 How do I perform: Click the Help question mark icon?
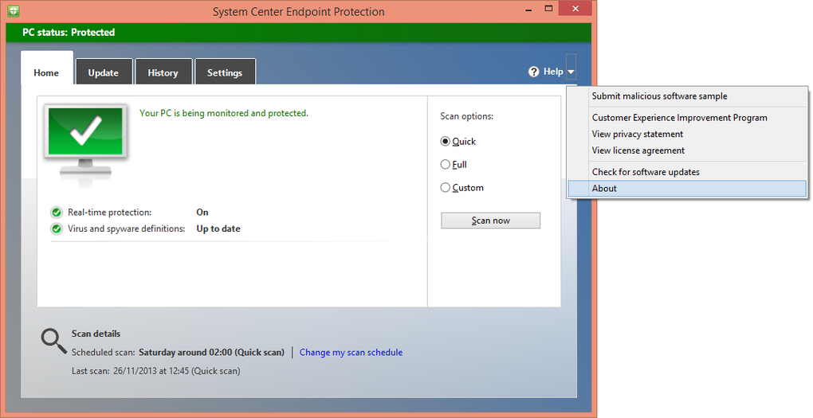click(533, 72)
